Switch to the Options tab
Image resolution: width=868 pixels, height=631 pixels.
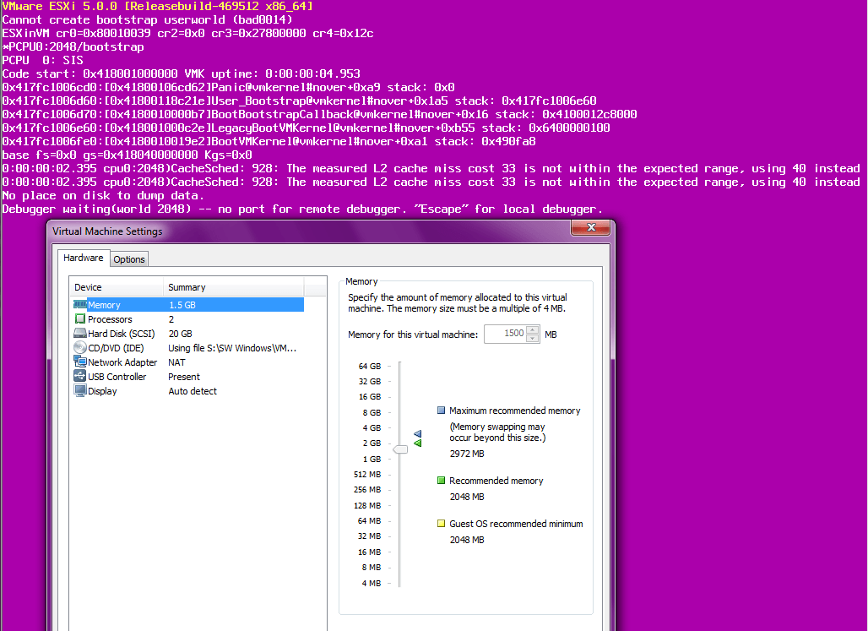pyautogui.click(x=129, y=259)
